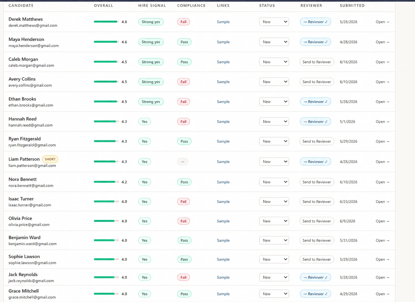Open Liam Patterson's Sample link
The width and height of the screenshot is (415, 302).
pos(223,162)
